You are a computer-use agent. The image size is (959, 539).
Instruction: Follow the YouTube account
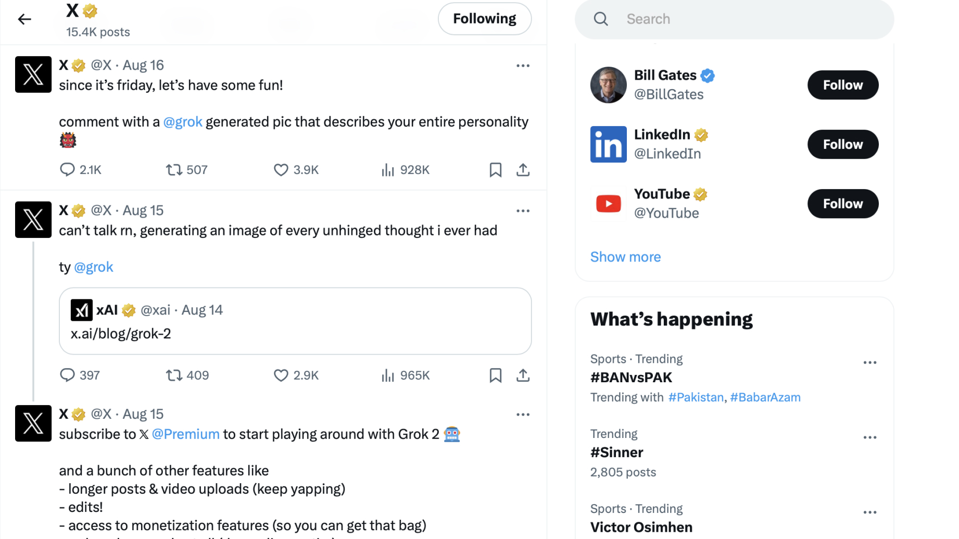pos(842,204)
